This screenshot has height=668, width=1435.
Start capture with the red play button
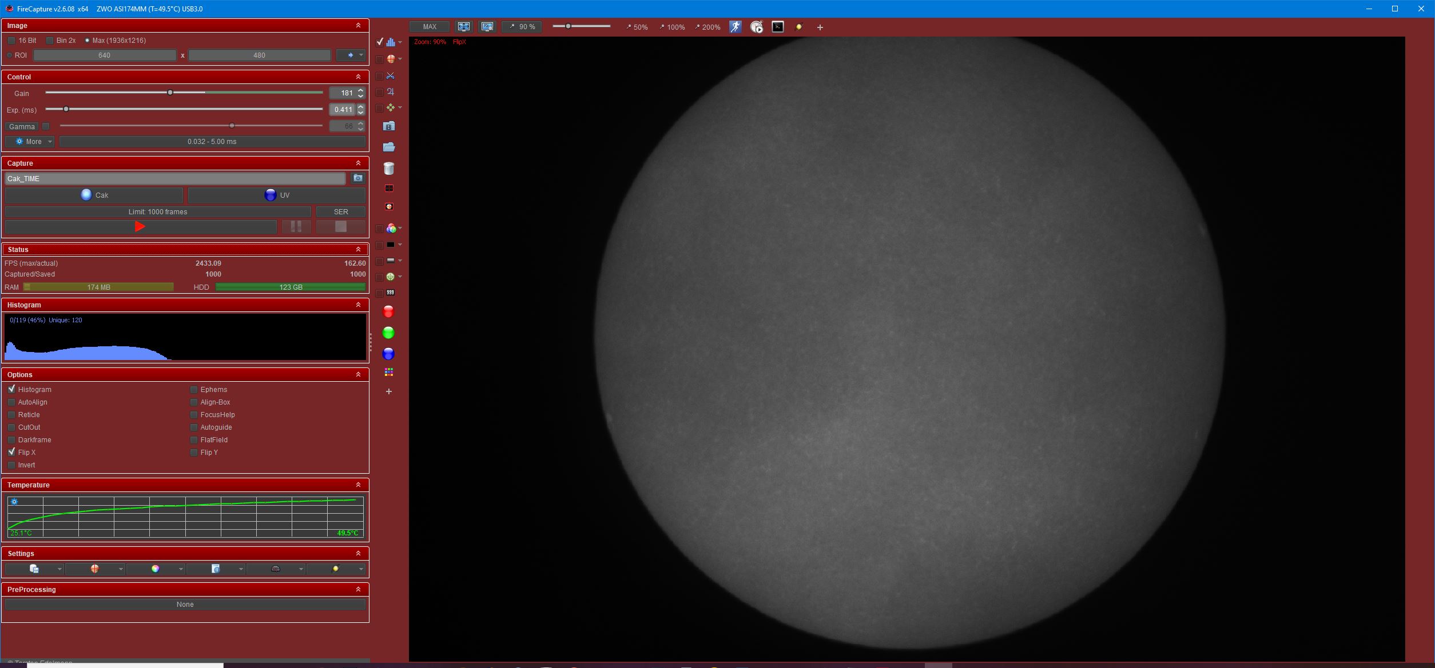[141, 227]
